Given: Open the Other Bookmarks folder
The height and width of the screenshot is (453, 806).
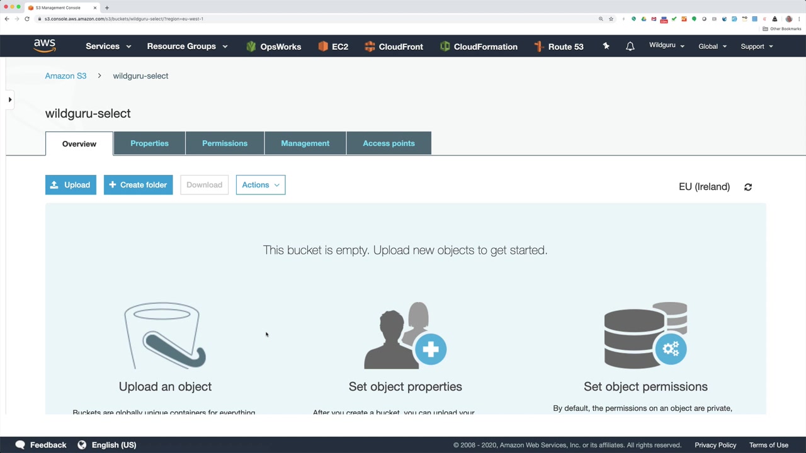Looking at the screenshot, I should (x=782, y=29).
